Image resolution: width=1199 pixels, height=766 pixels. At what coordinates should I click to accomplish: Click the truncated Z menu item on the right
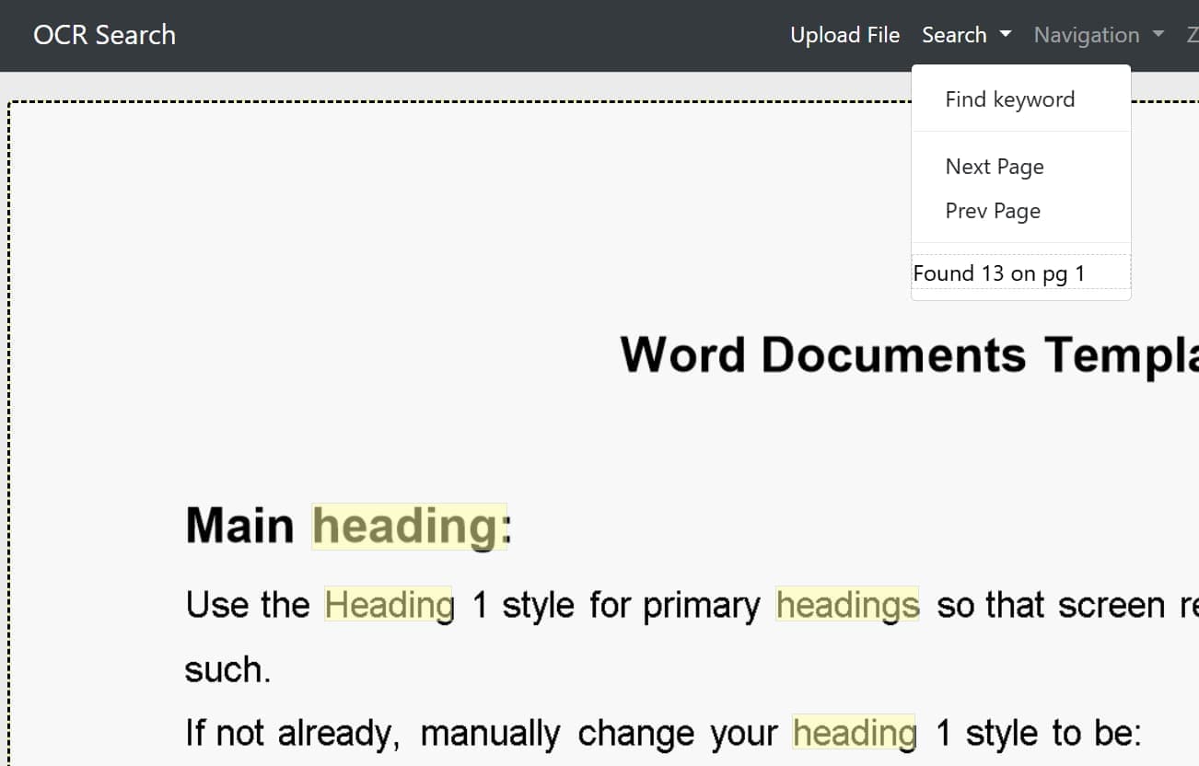1192,35
